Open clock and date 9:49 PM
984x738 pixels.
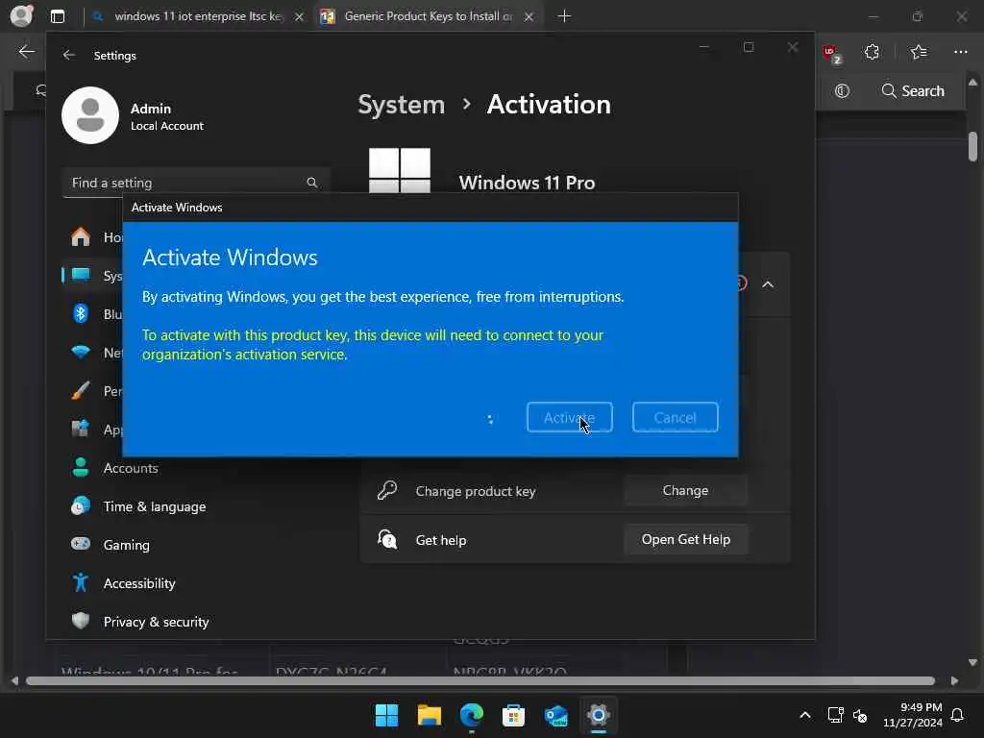click(x=913, y=715)
